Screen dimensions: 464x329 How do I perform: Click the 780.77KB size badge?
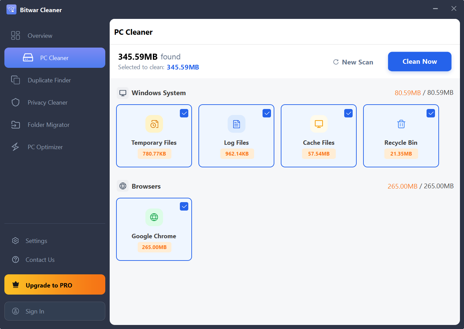(x=154, y=154)
